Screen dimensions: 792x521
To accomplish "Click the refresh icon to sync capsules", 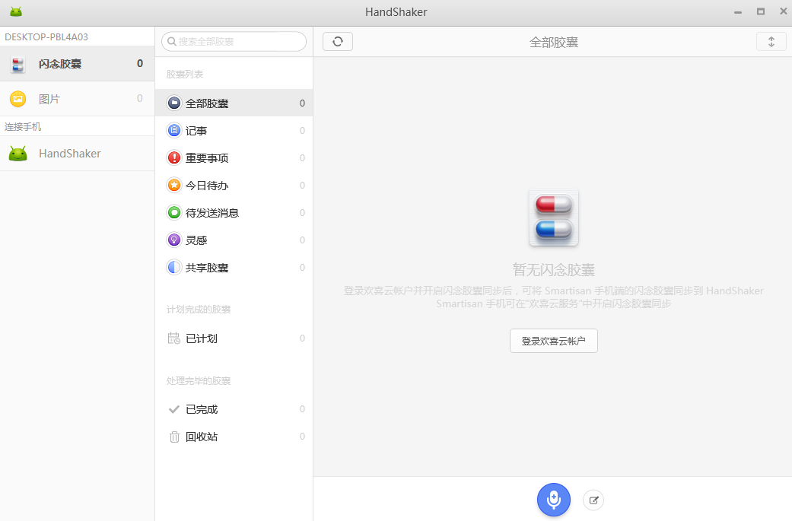I will 337,41.
